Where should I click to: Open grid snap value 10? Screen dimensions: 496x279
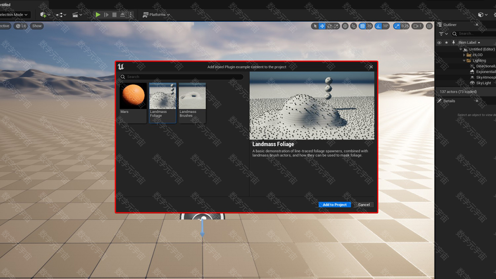point(369,26)
